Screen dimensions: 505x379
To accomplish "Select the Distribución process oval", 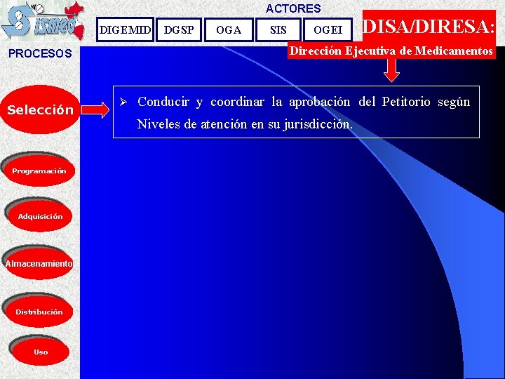I will click(x=39, y=312).
